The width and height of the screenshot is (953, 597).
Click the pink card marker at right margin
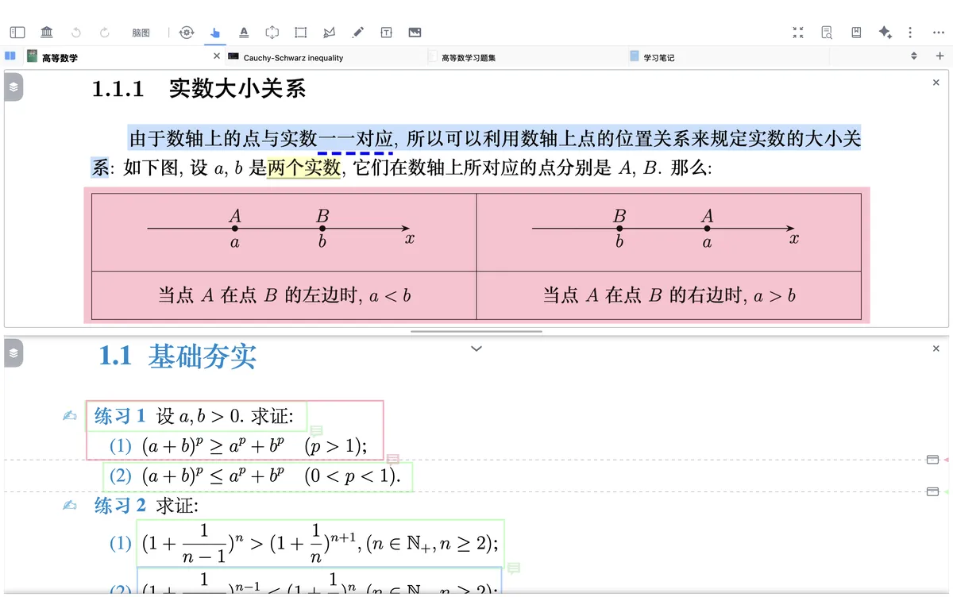[x=932, y=460]
